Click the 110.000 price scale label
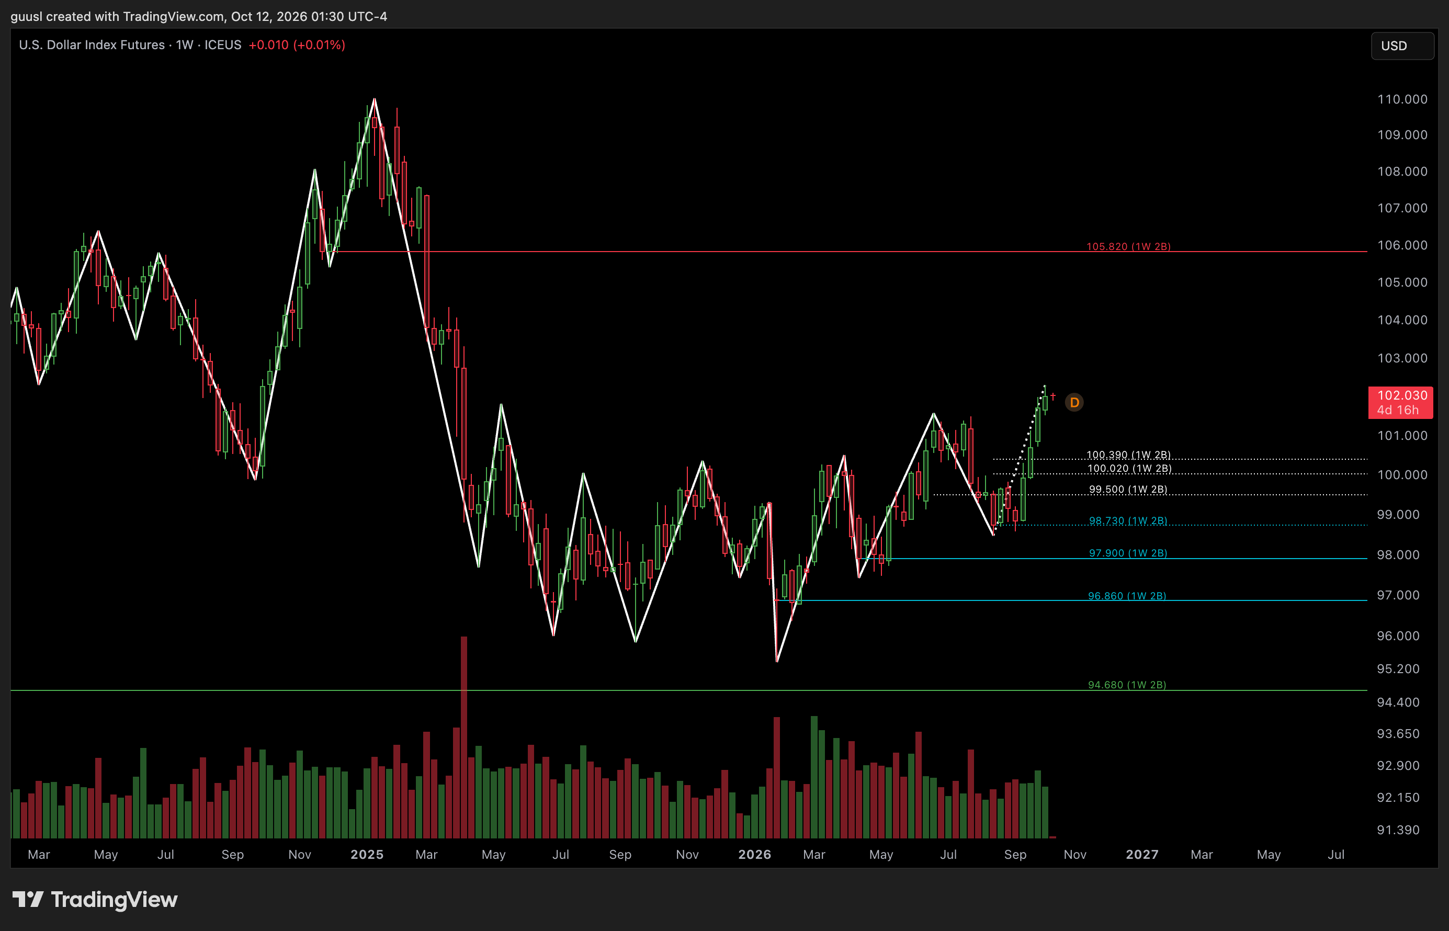Image resolution: width=1449 pixels, height=931 pixels. [1402, 99]
